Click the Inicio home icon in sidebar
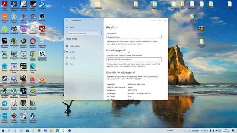Image resolution: width=237 pixels, height=133 pixels. click(x=67, y=27)
